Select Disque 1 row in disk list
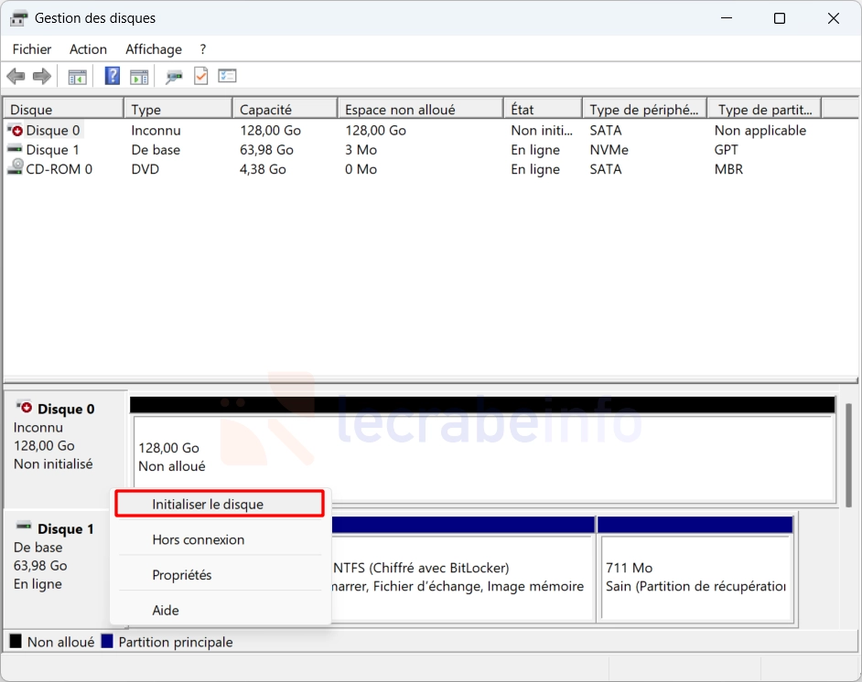The height and width of the screenshot is (682, 862). pyautogui.click(x=52, y=150)
